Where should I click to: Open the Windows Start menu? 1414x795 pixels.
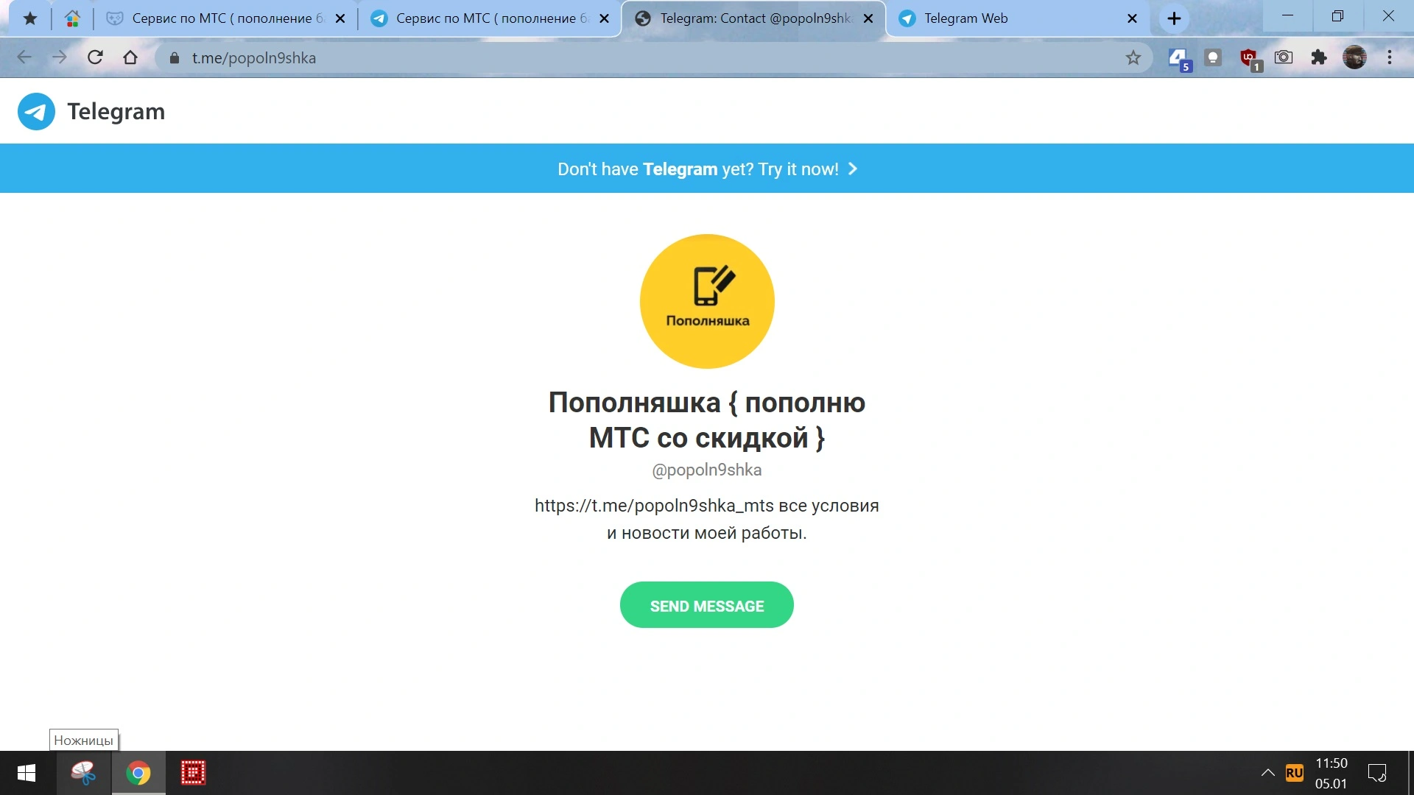[x=27, y=773]
